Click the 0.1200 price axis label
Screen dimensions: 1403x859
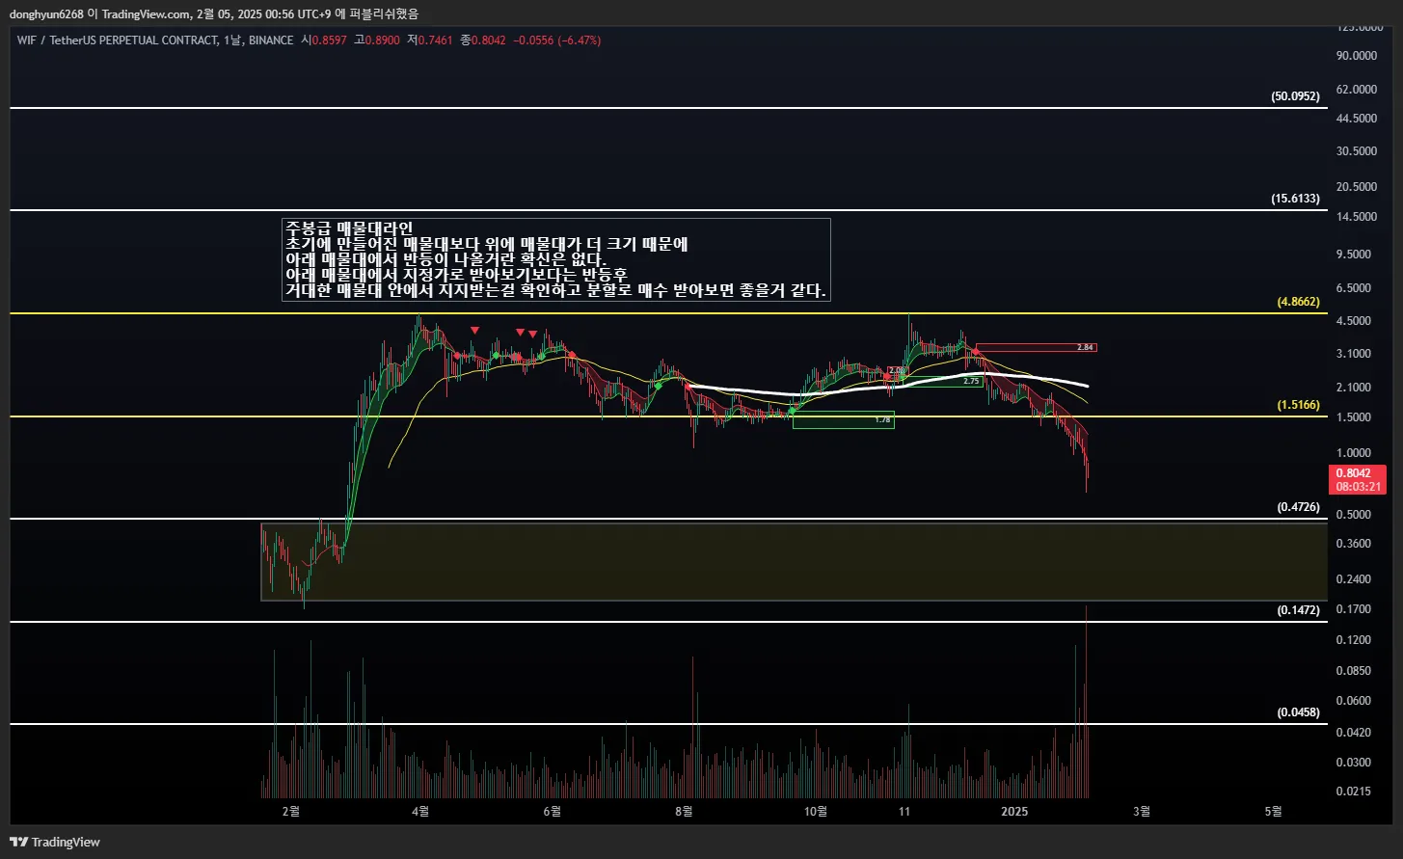1356,640
